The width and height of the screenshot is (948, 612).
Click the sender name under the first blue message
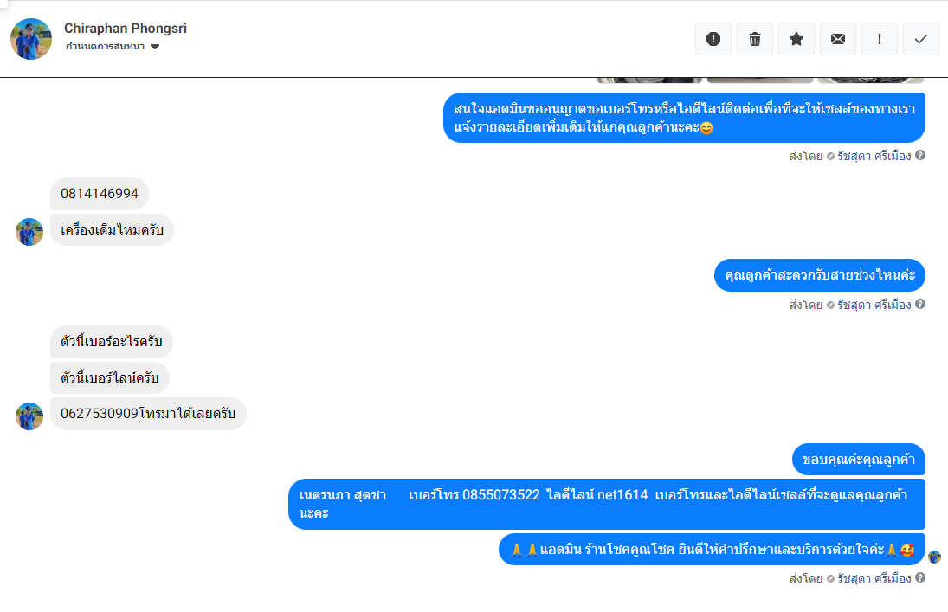[874, 156]
